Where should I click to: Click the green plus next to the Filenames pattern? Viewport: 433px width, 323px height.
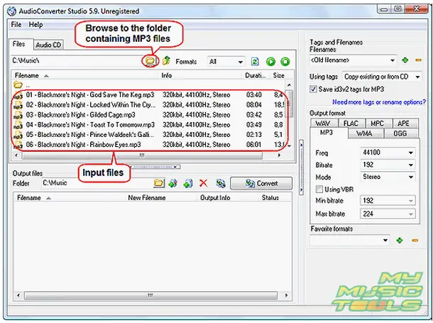pyautogui.click(x=405, y=60)
